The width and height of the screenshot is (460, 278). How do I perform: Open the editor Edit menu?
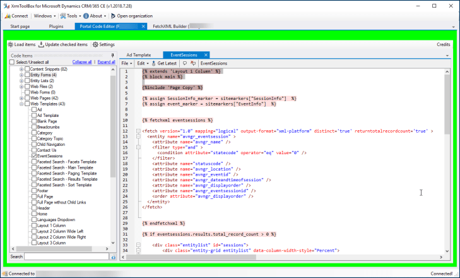pos(143,63)
